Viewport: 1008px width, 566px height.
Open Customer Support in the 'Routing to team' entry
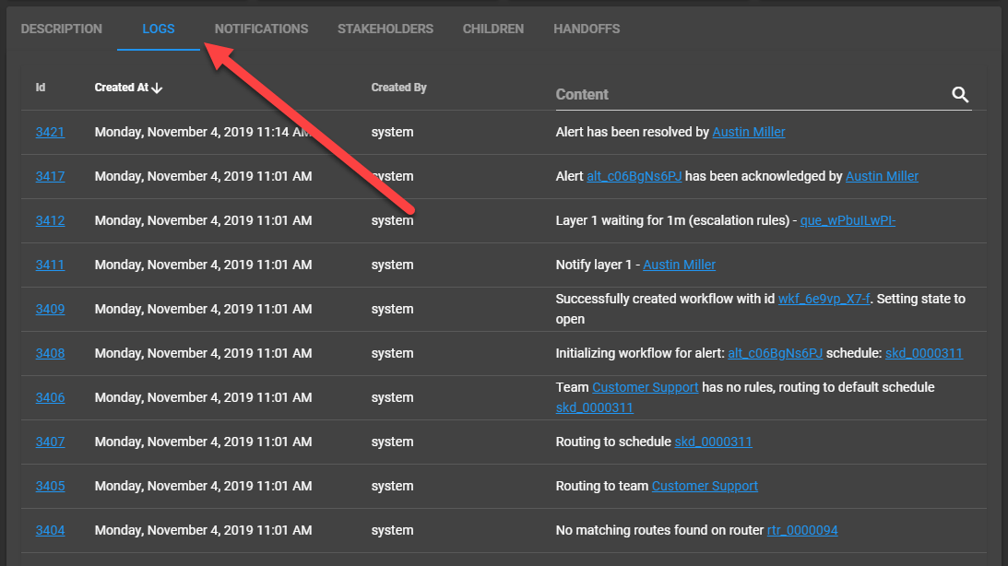click(x=705, y=487)
